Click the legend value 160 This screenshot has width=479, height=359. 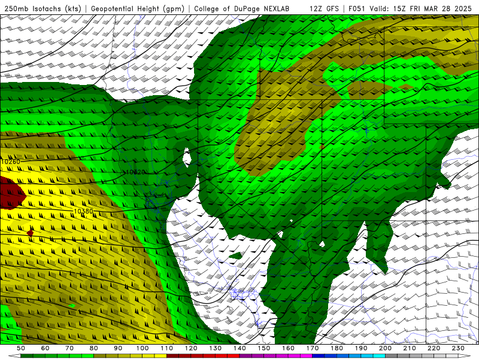coord(288,348)
